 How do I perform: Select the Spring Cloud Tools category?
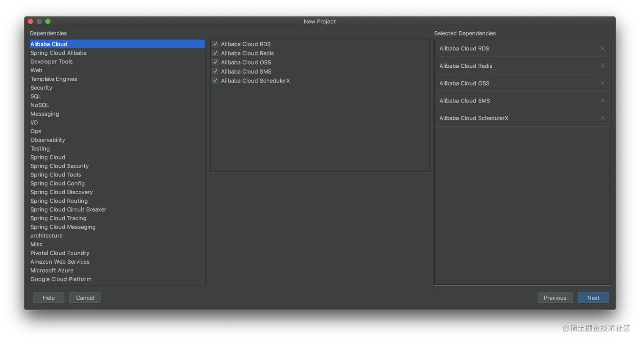point(117,175)
